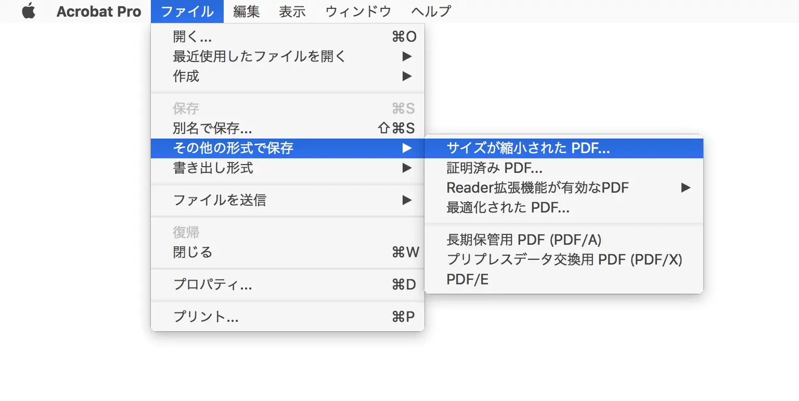Select 最適化された PDF... option
799x401 pixels.
564,207
